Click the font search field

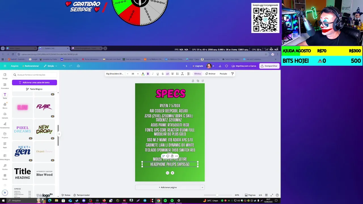pyautogui.click(x=35, y=75)
